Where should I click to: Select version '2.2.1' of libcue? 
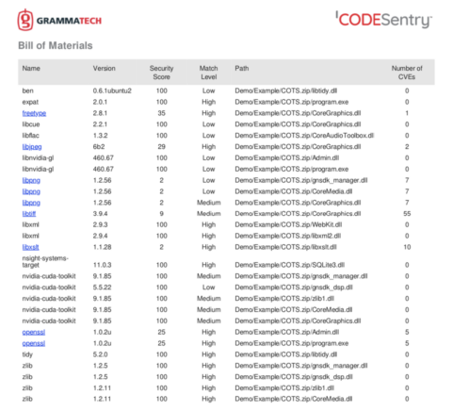(x=100, y=124)
